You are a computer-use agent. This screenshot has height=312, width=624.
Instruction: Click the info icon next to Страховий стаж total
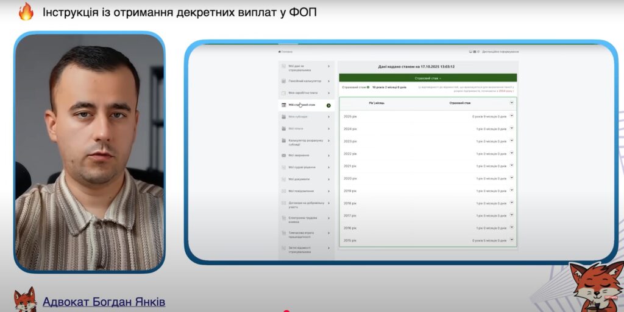(368, 87)
